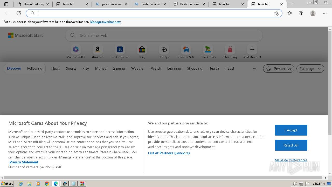Open the Favorites list icon
Viewport: 332px width, 187px height.
[289, 13]
